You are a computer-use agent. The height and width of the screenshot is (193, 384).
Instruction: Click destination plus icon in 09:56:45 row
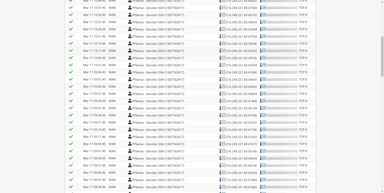(x=264, y=72)
